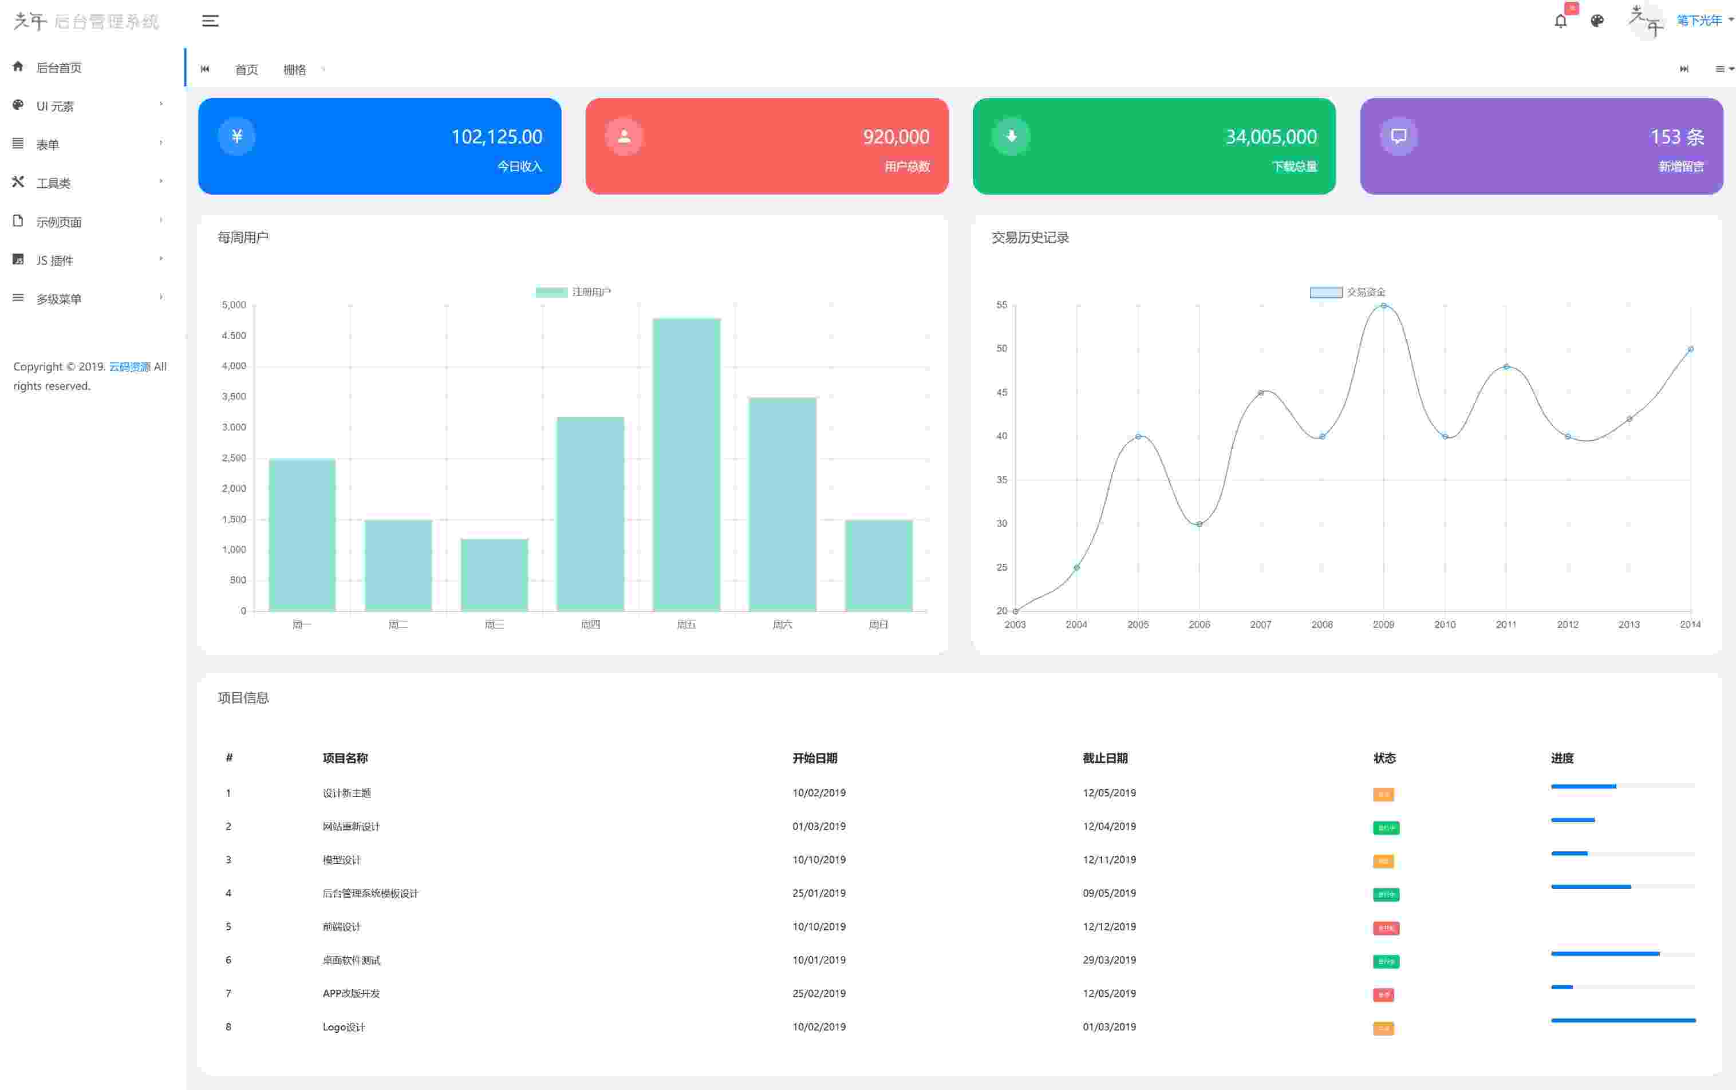Click the download icon on the green card

pos(1011,136)
